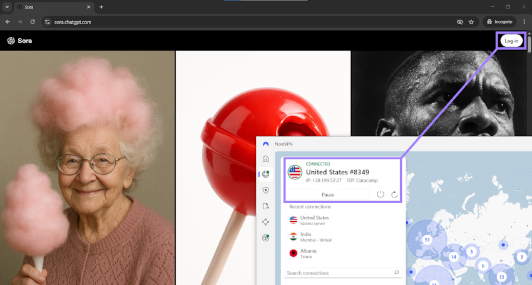Connect to United States fastest server
This screenshot has width=532, height=285.
[x=344, y=220]
